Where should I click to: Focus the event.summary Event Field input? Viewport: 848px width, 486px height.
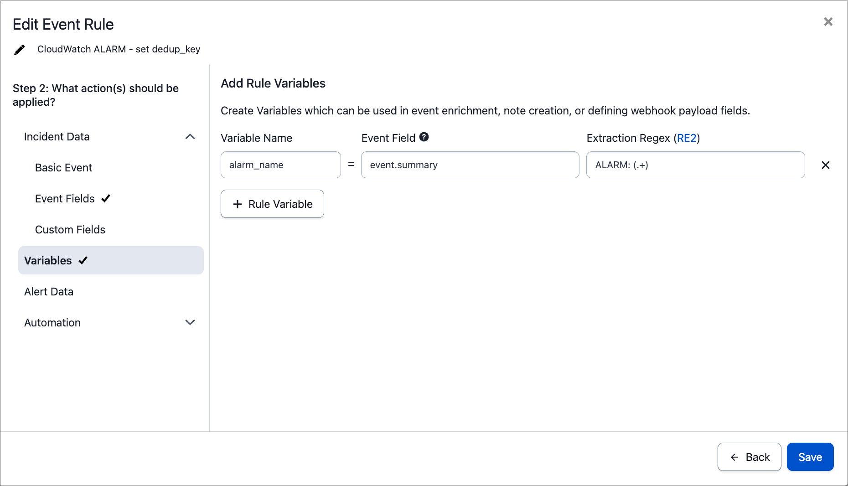470,165
